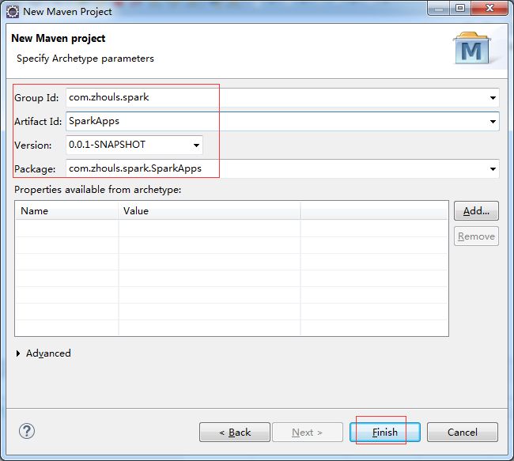Minimize the New Maven Project window

click(439, 9)
